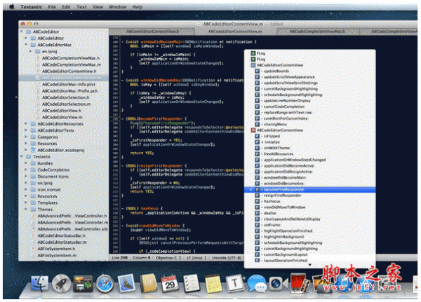Open the Apple menu
421x302 pixels.
coord(11,7)
